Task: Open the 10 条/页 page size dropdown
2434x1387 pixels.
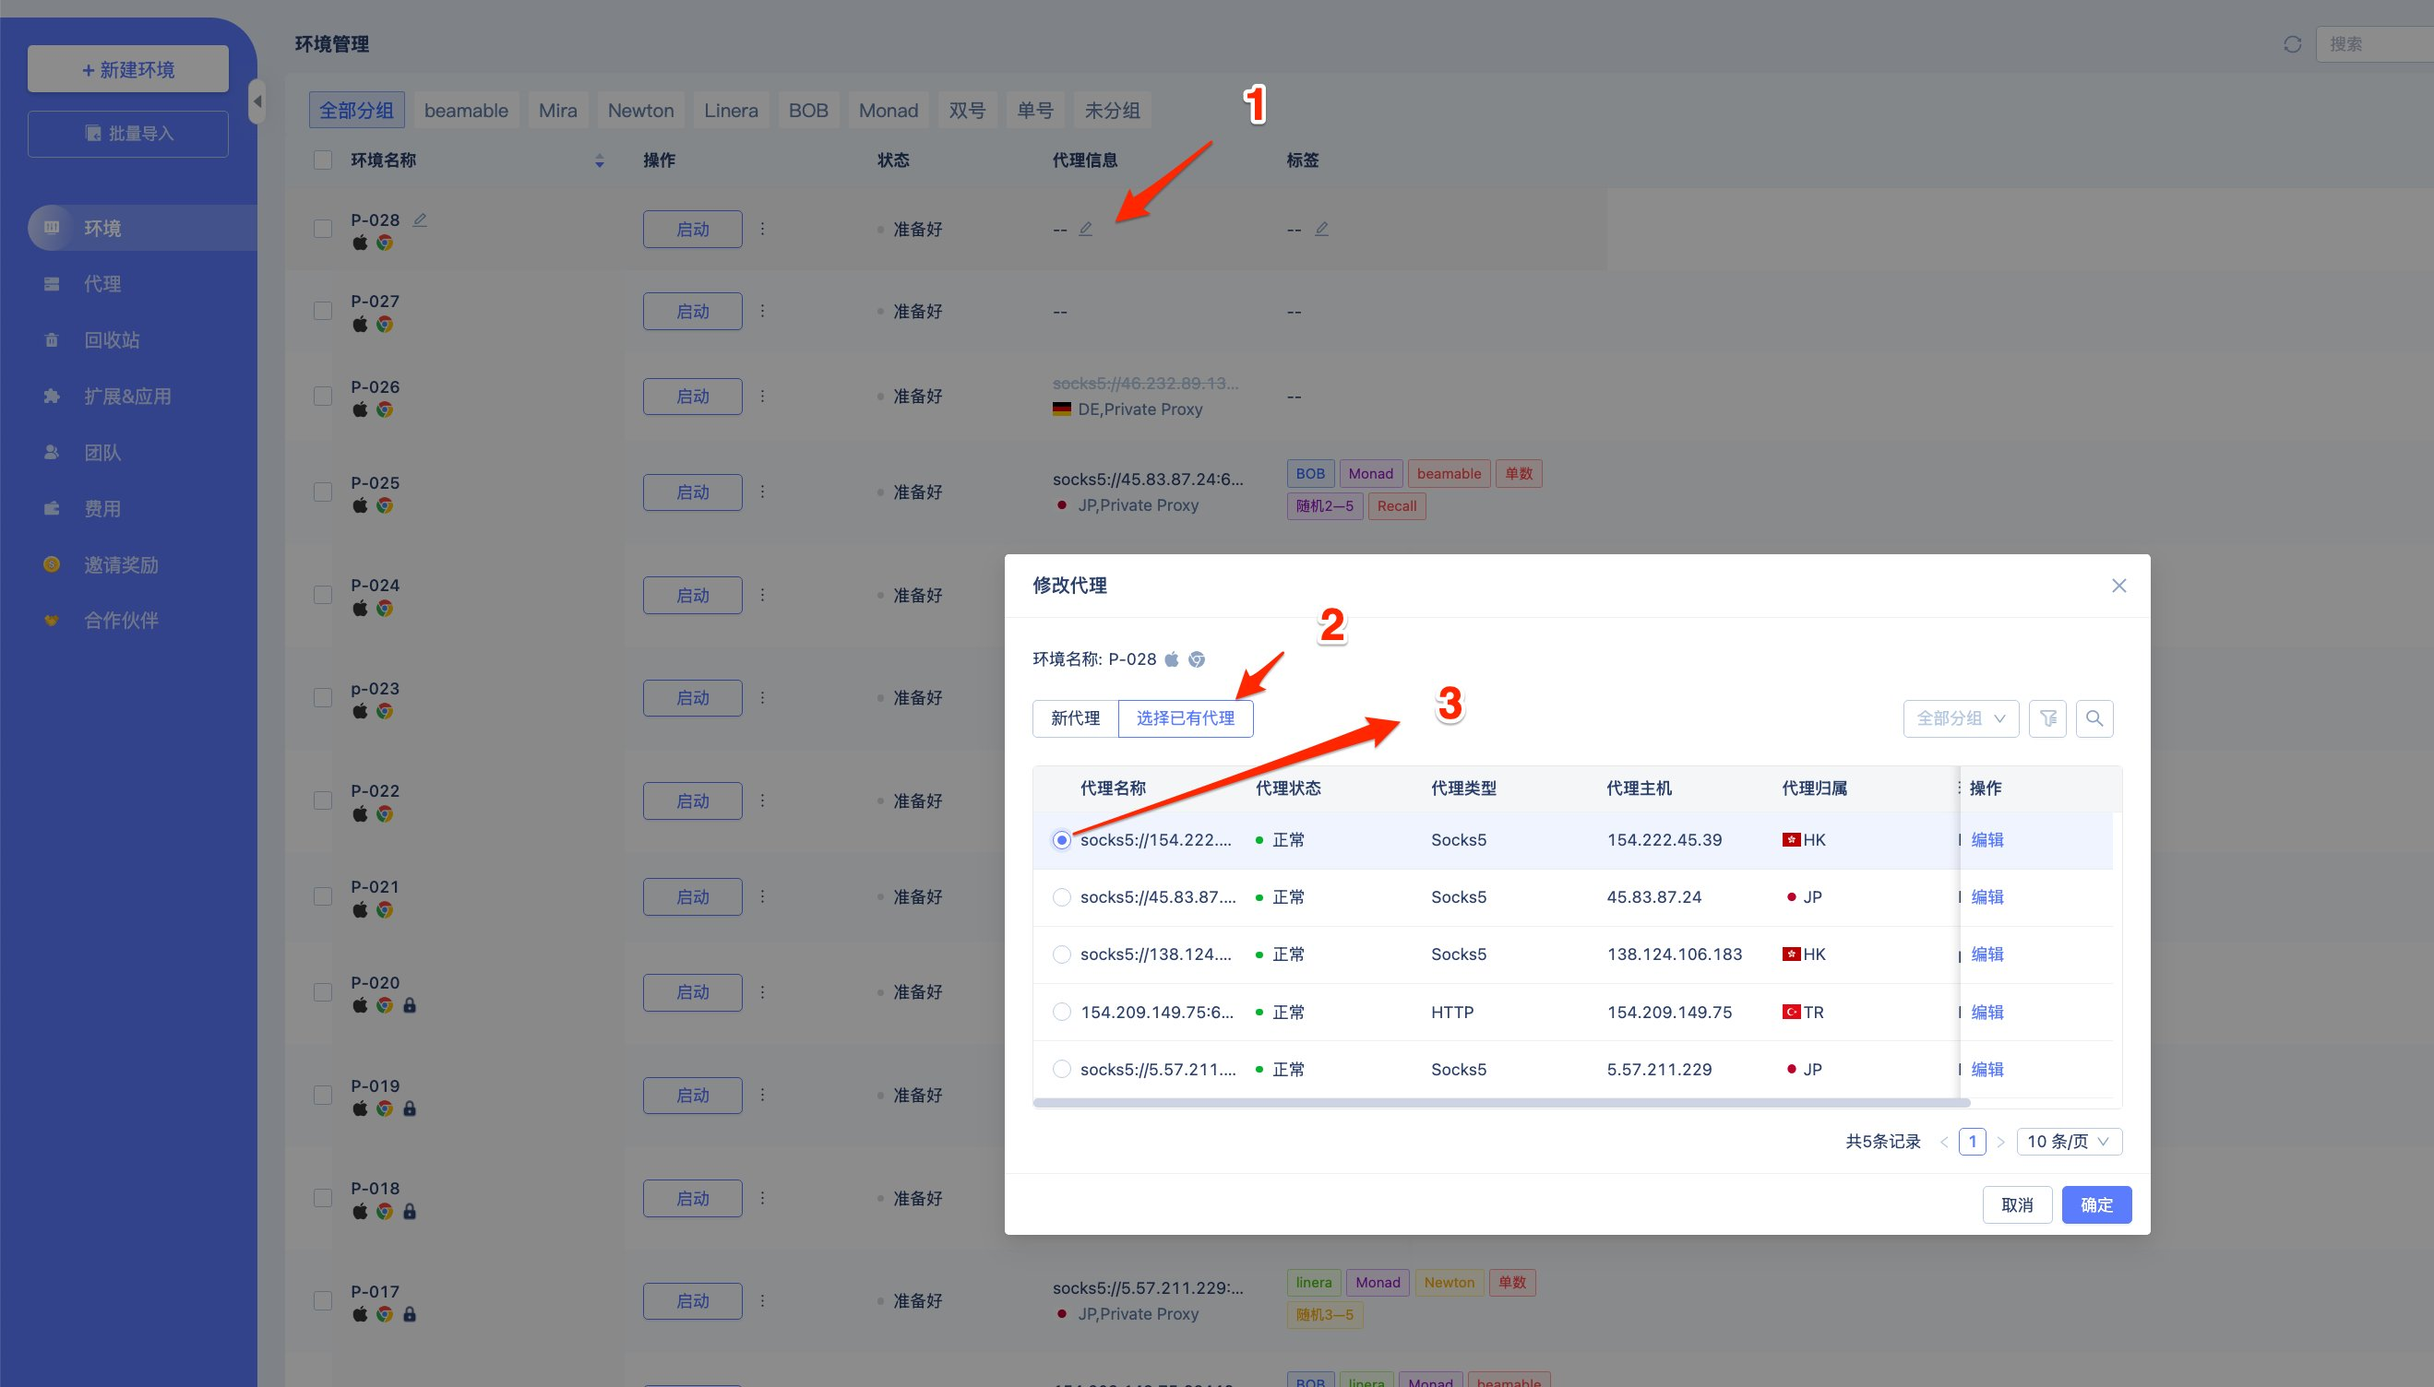Action: pos(2068,1141)
